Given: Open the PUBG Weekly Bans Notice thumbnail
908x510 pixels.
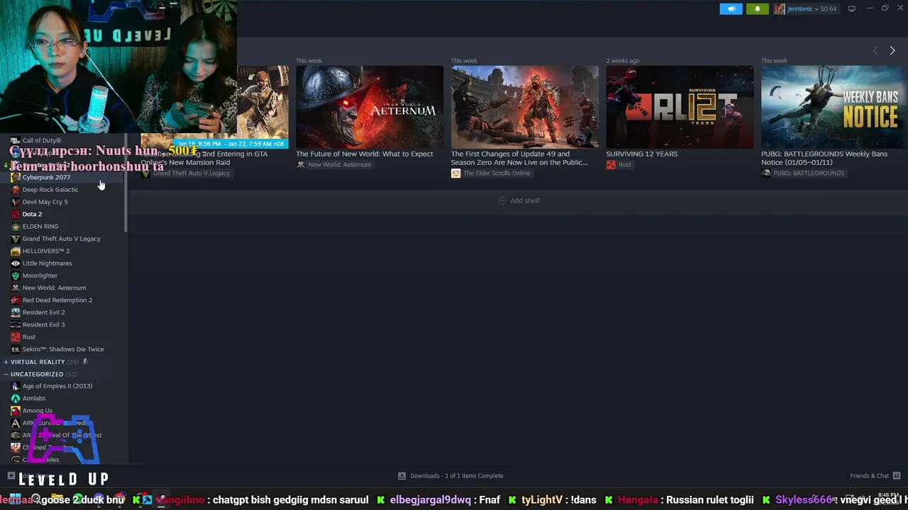Looking at the screenshot, I should coord(834,107).
